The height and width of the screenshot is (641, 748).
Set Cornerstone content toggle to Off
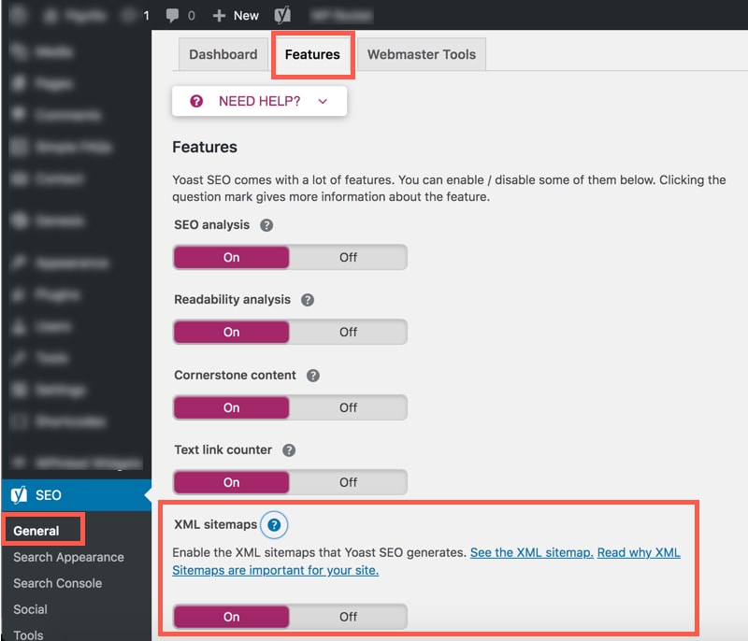348,407
